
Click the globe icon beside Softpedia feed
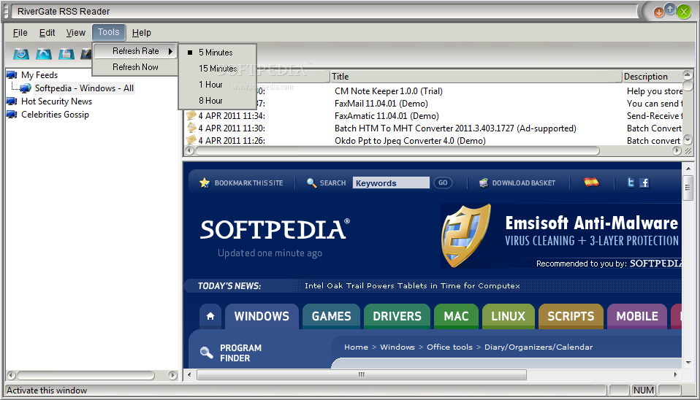pos(26,88)
